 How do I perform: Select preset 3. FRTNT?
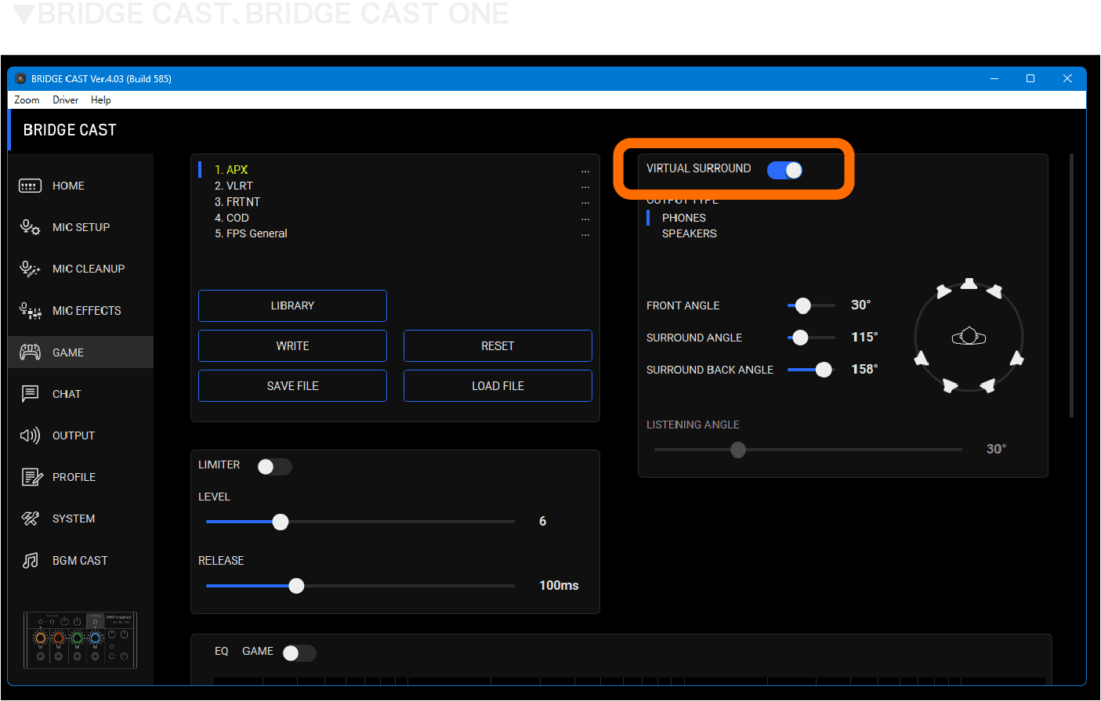coord(237,202)
